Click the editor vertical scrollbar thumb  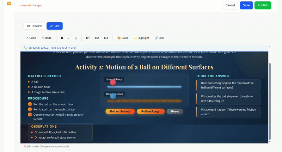click(270, 101)
